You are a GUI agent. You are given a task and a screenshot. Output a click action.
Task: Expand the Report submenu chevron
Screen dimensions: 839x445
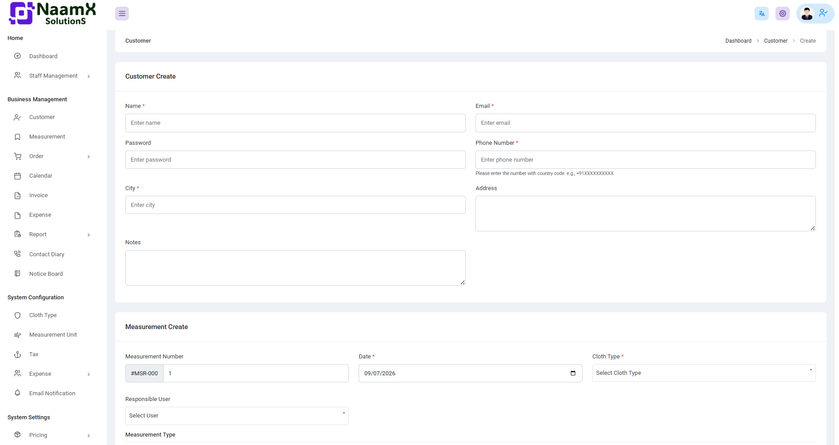pyautogui.click(x=88, y=234)
